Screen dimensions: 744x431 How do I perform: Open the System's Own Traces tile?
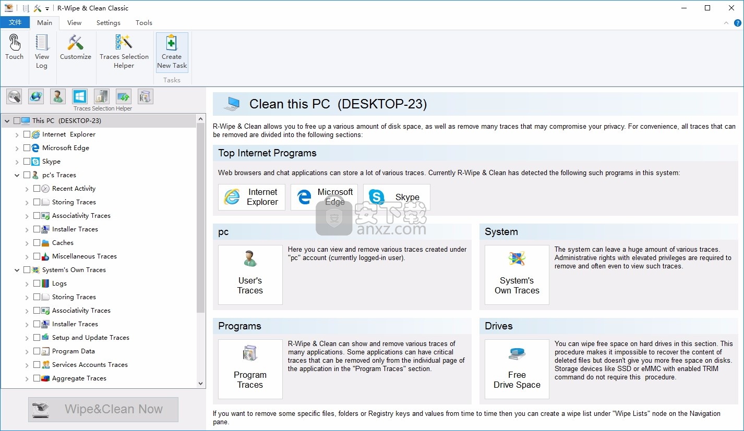pyautogui.click(x=517, y=275)
